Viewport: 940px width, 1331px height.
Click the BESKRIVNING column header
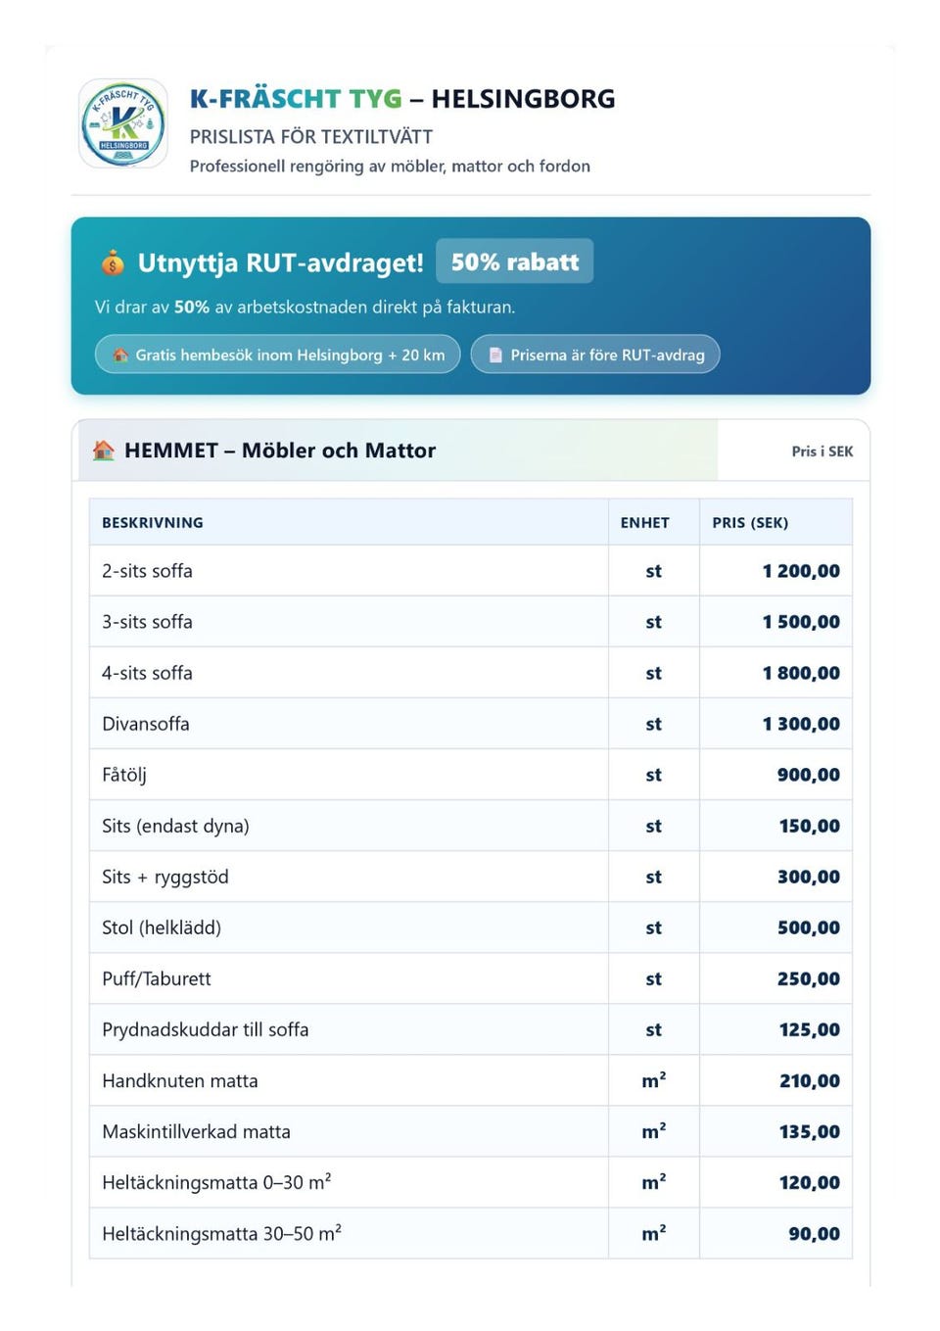click(x=153, y=523)
